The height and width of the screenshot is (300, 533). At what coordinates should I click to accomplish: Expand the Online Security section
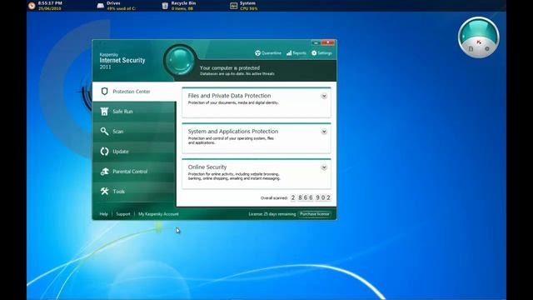pos(324,167)
